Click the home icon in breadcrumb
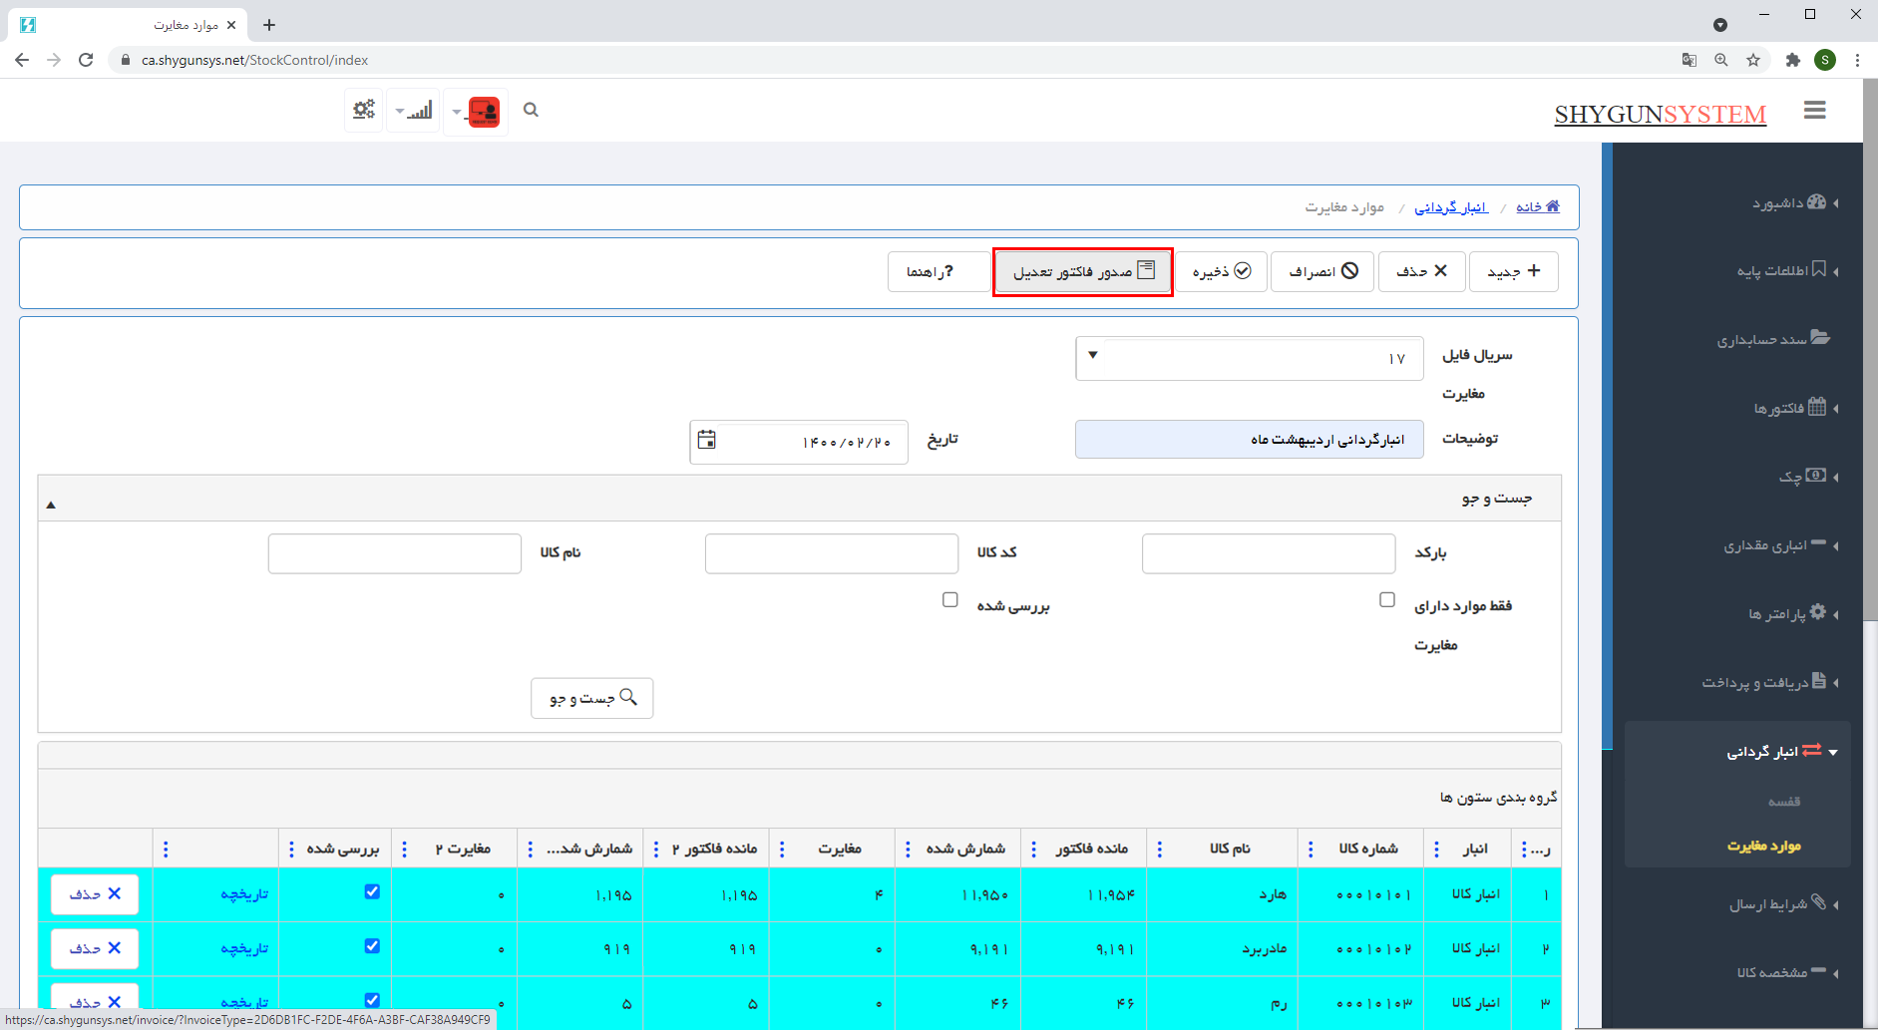Image resolution: width=1878 pixels, height=1030 pixels. [x=1551, y=206]
